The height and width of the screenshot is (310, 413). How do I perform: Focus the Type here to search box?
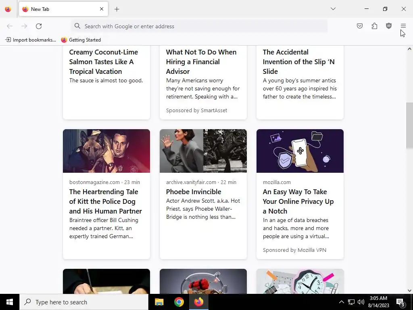coord(84,302)
